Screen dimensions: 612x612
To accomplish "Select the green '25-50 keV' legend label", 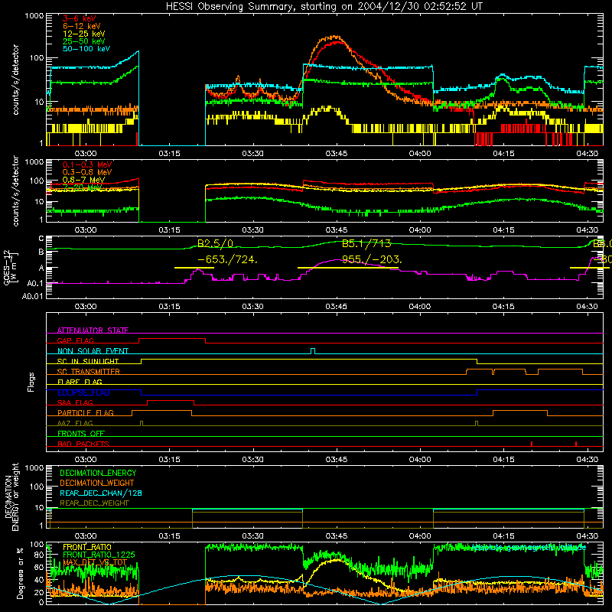I will (x=84, y=41).
